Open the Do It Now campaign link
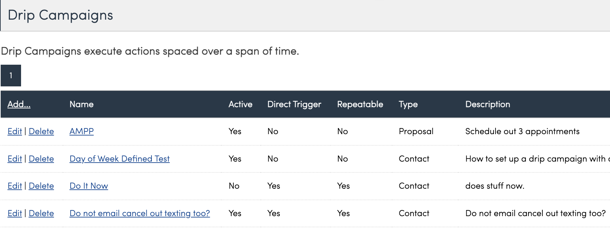The image size is (610, 229). [x=89, y=186]
